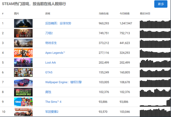Click the 30-day chart for 绝地求生
171x117 pixels.
coord(155,44)
